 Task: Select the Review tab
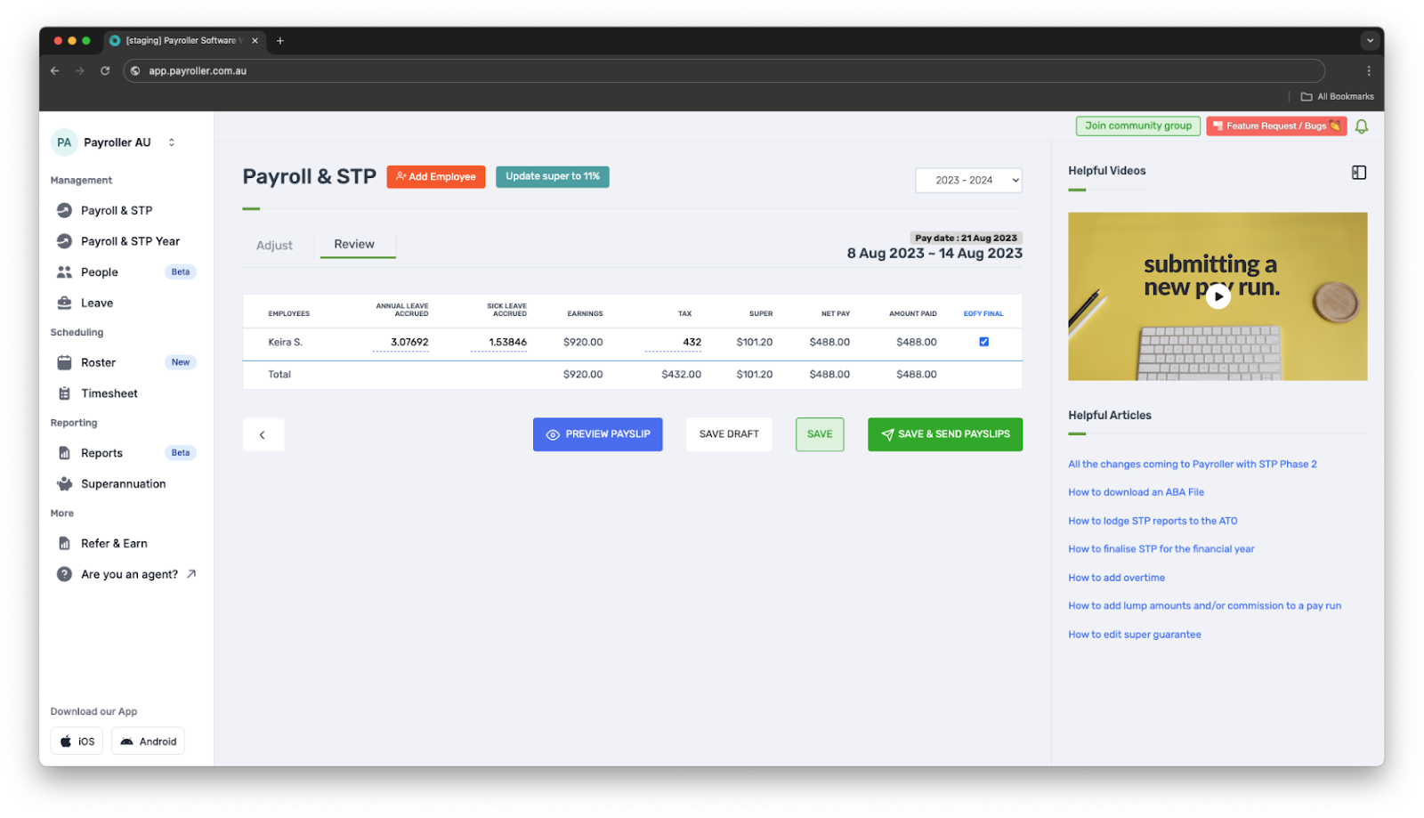[353, 243]
